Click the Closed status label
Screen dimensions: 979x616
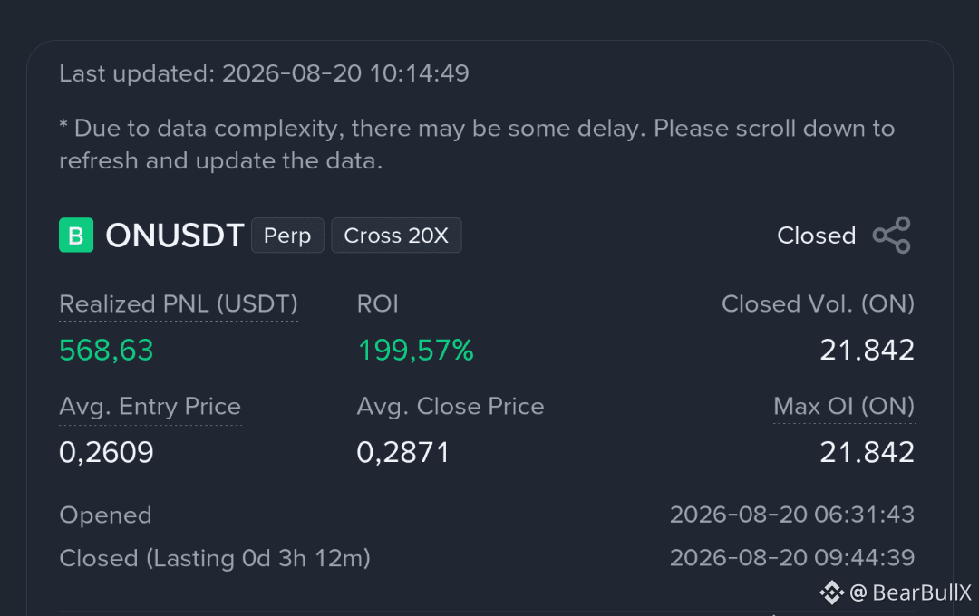point(816,236)
